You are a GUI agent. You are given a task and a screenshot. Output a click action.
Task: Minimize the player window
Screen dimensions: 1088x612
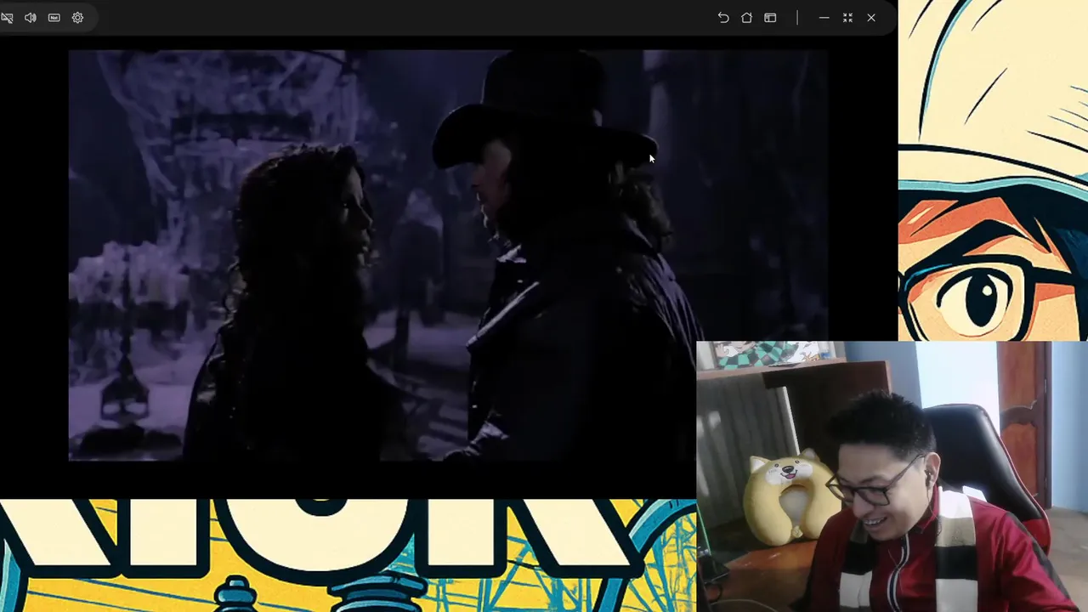click(824, 18)
